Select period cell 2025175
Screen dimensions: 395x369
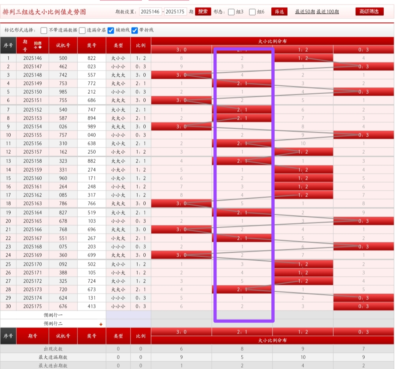[x=33, y=306]
